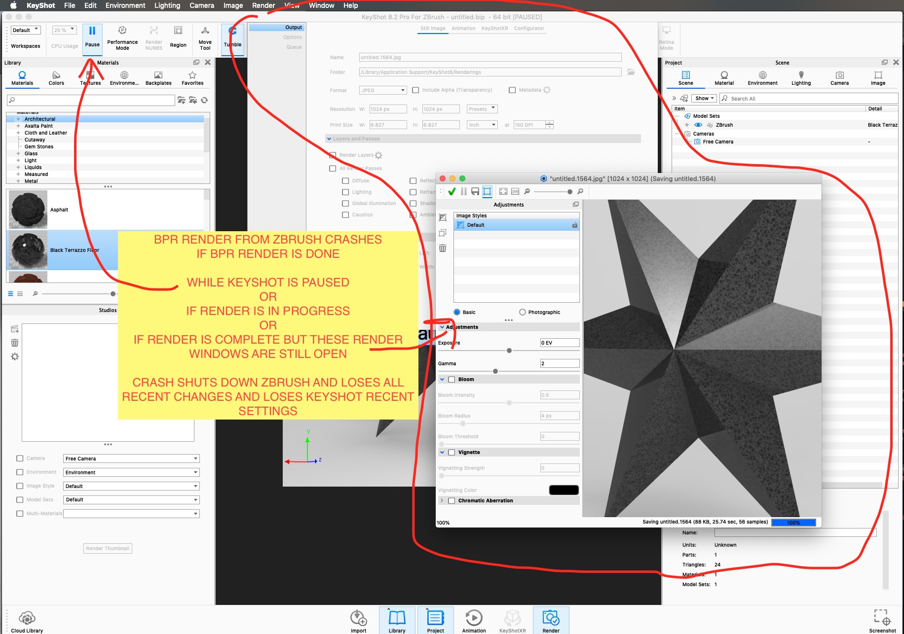Select Default image style entry

[517, 225]
